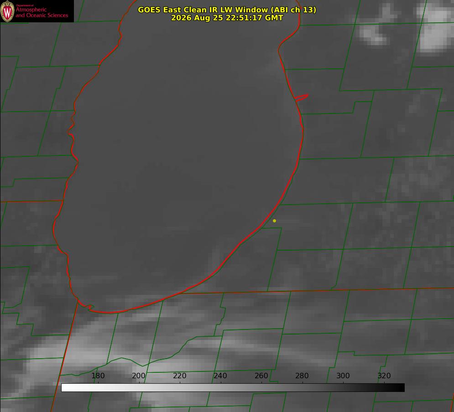Screen dimensions: 454x412
Task: Select the 240 colorbar tick label
Action: [x=220, y=376]
